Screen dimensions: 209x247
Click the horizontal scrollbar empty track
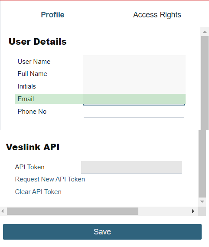click(x=163, y=211)
